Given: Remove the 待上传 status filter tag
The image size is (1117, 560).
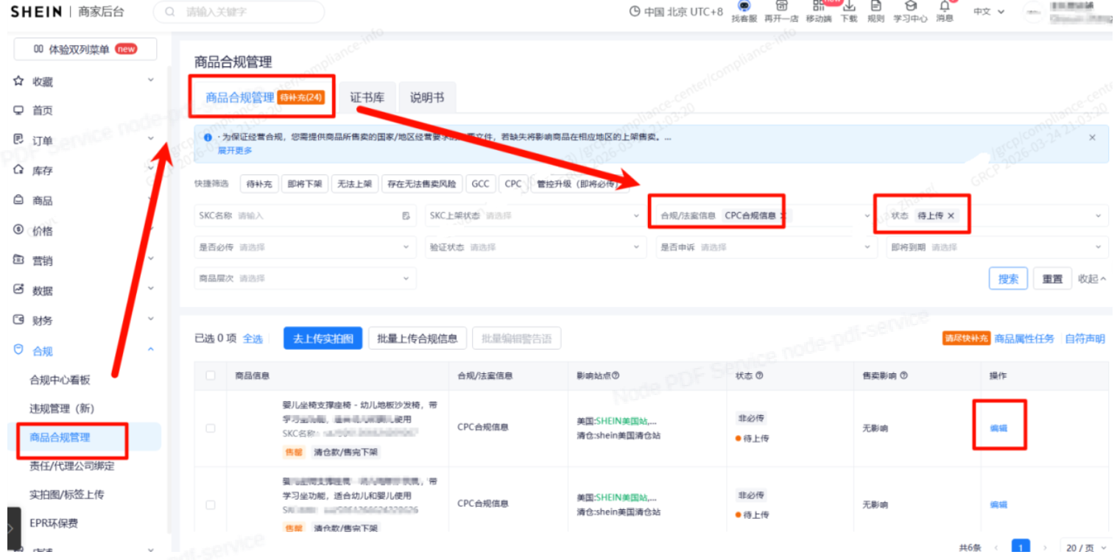Looking at the screenshot, I should [951, 216].
